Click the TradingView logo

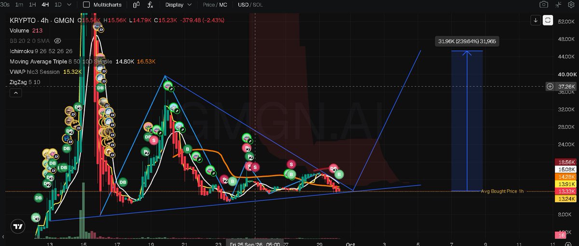coord(18,226)
